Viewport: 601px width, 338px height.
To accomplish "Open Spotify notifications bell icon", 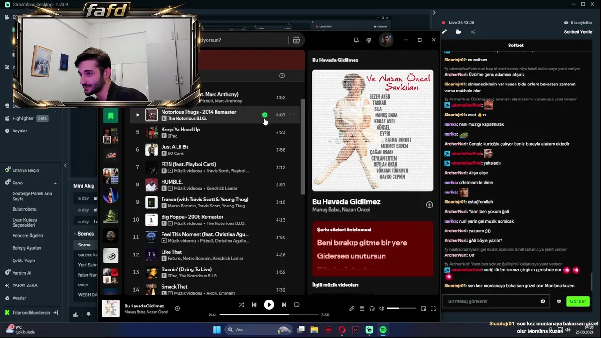I will 356,40.
